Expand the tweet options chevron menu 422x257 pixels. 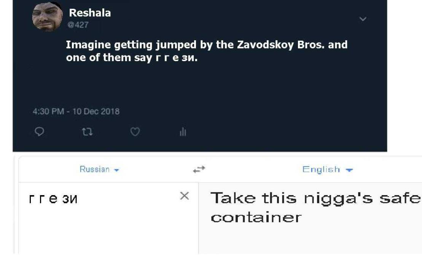[x=363, y=19]
